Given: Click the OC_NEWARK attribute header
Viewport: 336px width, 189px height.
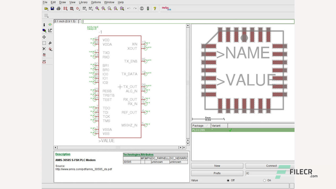Looking at the screenshot, I should 178,158.
